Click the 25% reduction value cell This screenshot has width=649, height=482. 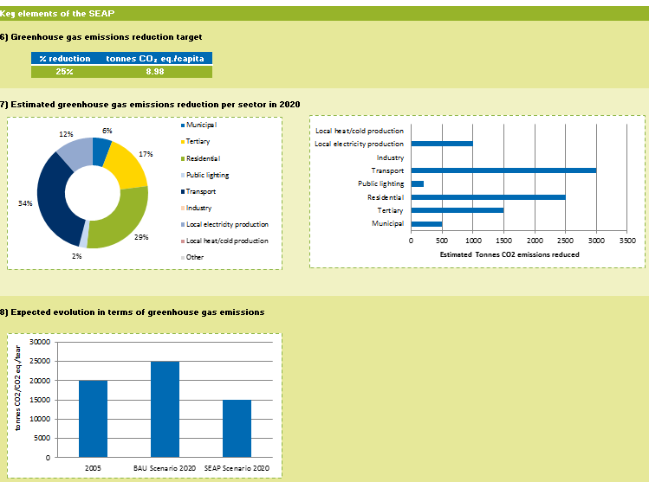coord(65,72)
